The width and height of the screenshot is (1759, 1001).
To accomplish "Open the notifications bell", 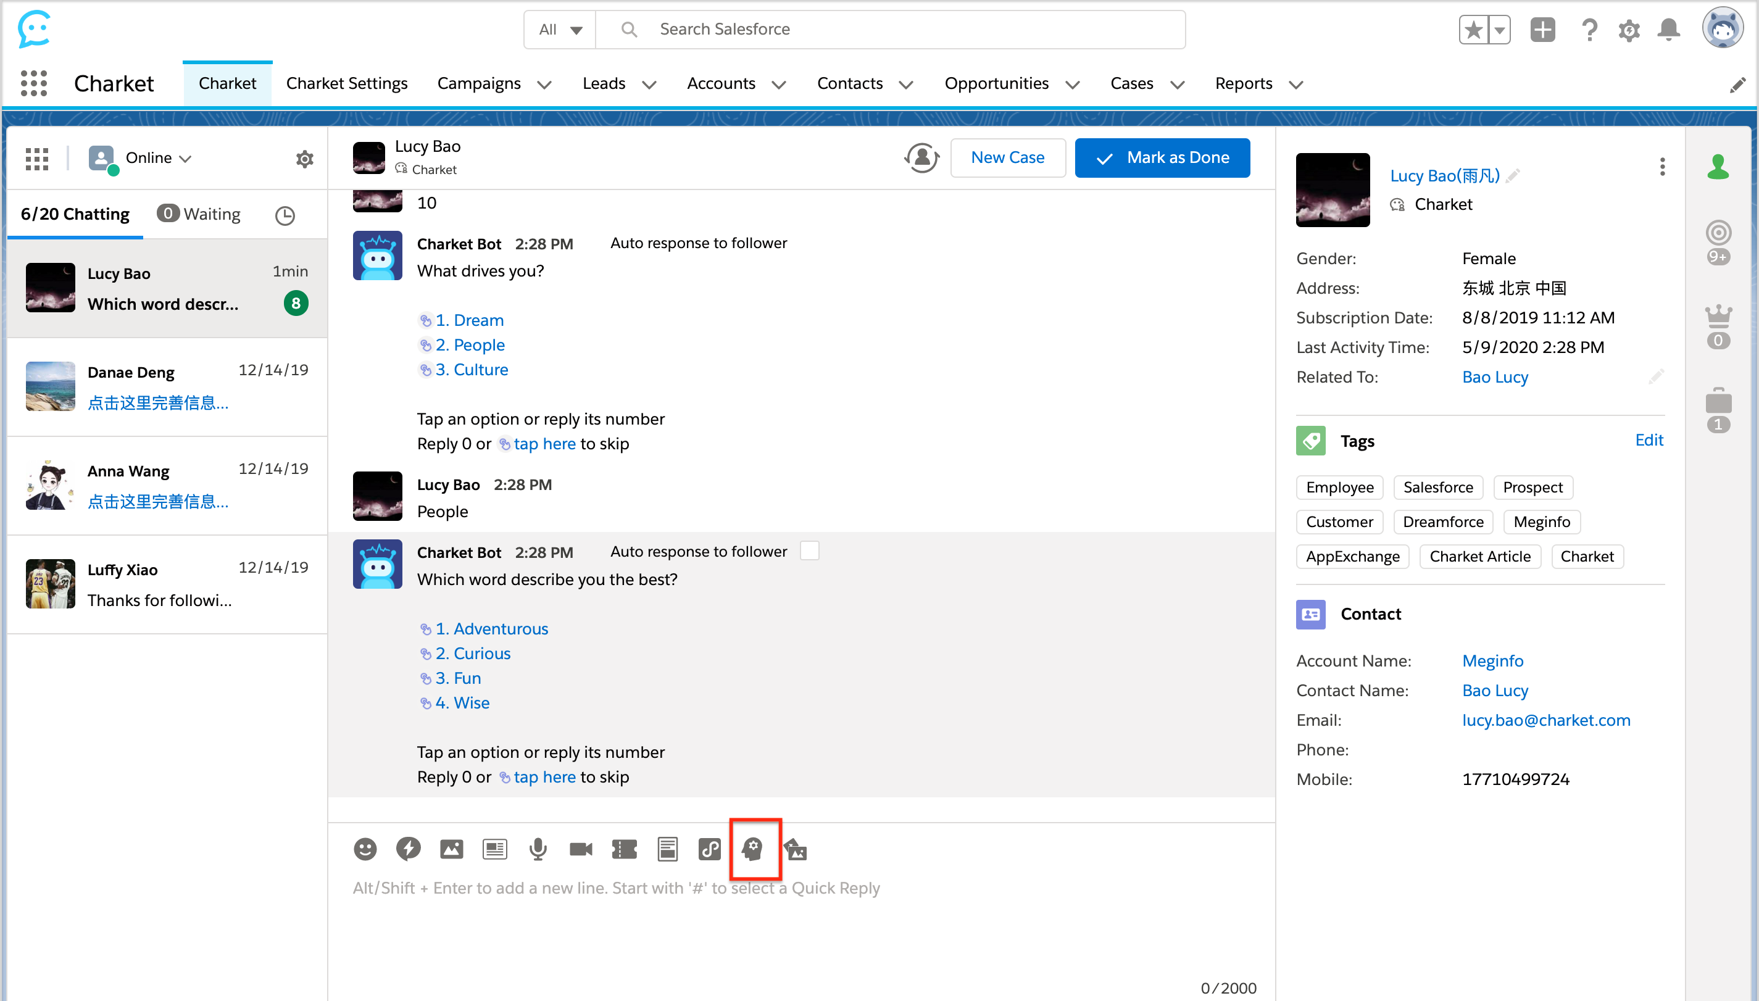I will pyautogui.click(x=1668, y=30).
